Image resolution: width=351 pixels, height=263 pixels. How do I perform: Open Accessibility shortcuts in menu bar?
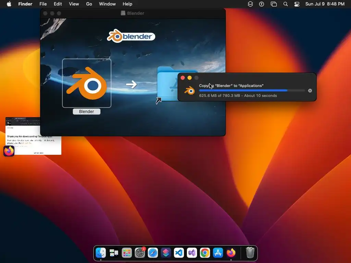262,4
